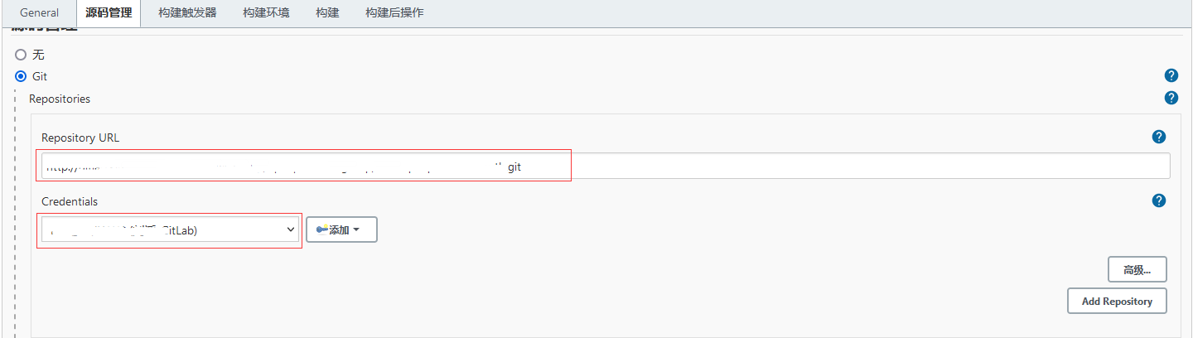Select the 源码管理 tab
1193x338 pixels.
point(109,13)
